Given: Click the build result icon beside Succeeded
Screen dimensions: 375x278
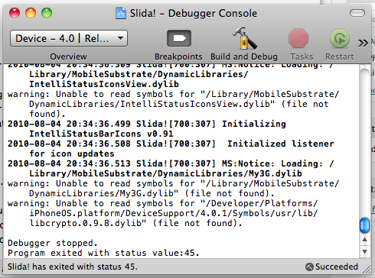Looking at the screenshot, I should pyautogui.click(x=309, y=267).
